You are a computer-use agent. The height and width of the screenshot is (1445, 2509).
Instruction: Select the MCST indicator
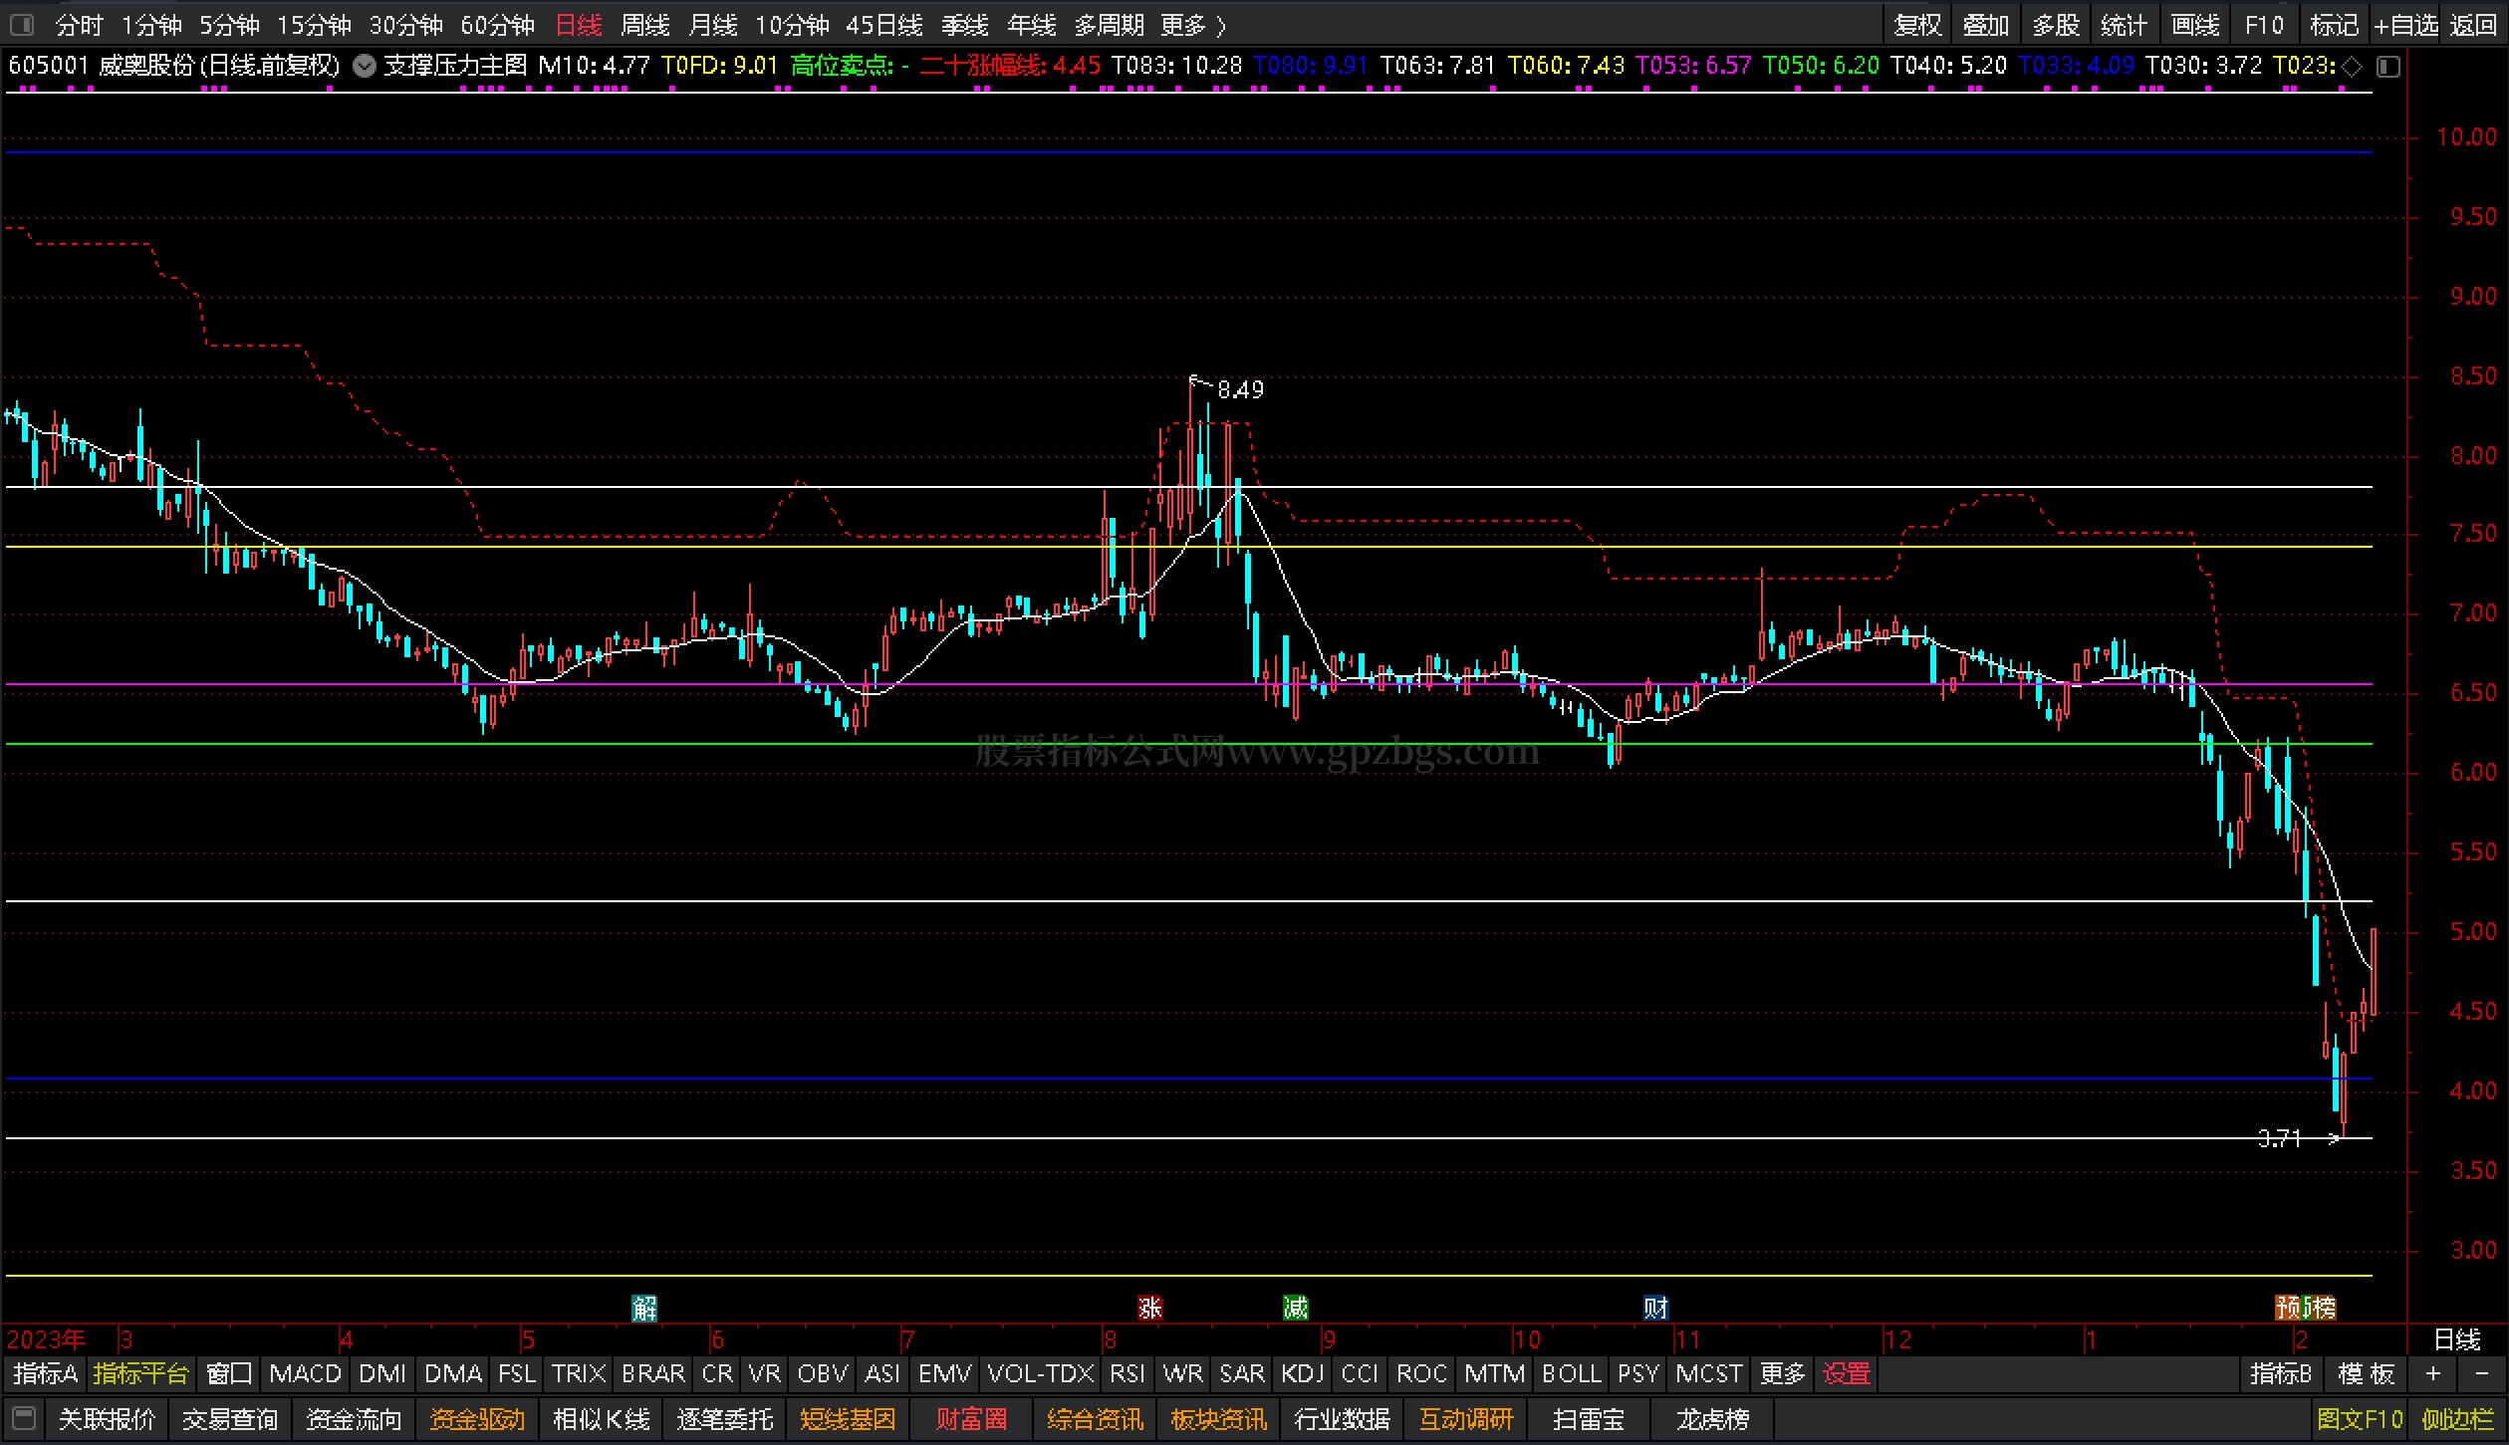pos(1709,1373)
